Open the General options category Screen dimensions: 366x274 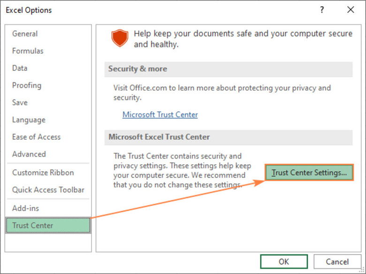click(25, 34)
